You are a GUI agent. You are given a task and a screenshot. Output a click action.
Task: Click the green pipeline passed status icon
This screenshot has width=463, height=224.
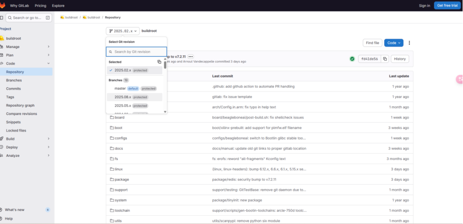click(x=352, y=59)
